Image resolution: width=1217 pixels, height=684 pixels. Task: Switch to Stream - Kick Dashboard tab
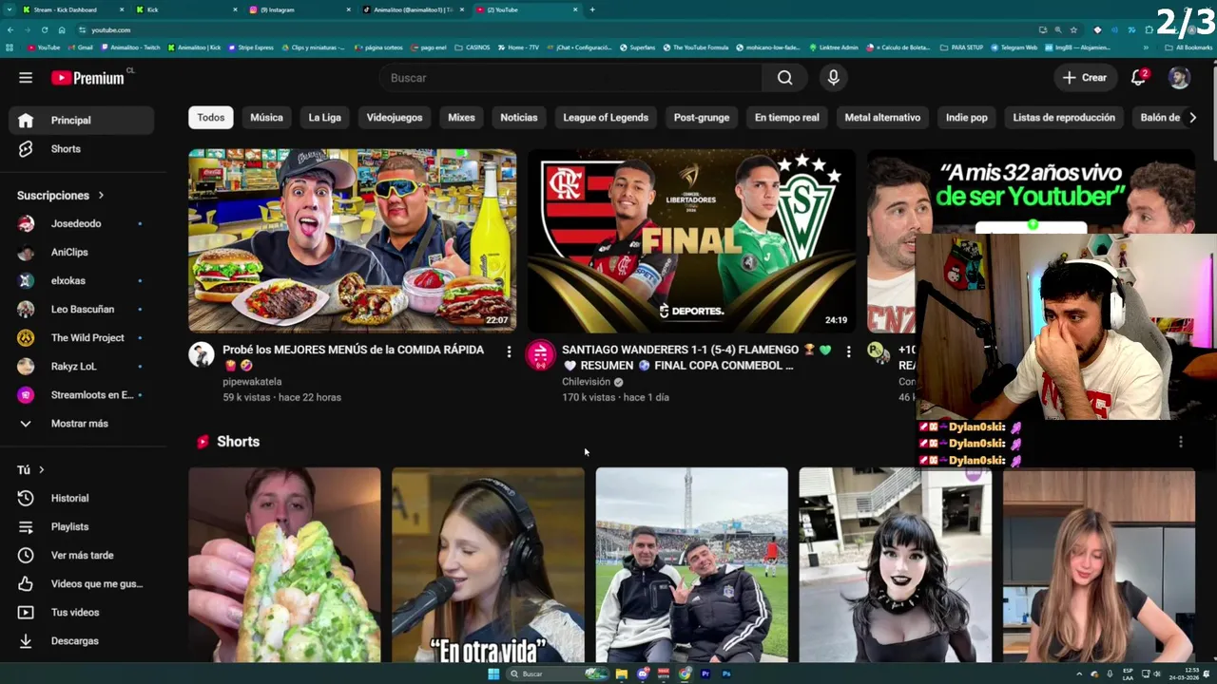[x=72, y=9]
